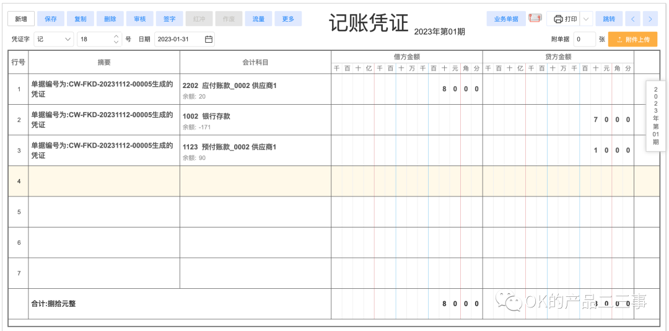Click the row 1 summary text
Image resolution: width=669 pixels, height=331 pixels.
102,89
